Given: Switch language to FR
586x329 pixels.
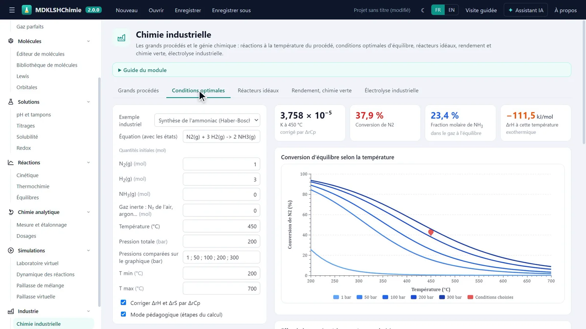Looking at the screenshot, I should (438, 10).
